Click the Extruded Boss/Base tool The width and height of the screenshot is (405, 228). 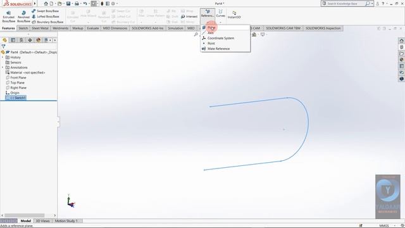8,16
